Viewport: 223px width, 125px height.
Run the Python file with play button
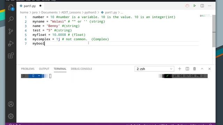coord(194,6)
